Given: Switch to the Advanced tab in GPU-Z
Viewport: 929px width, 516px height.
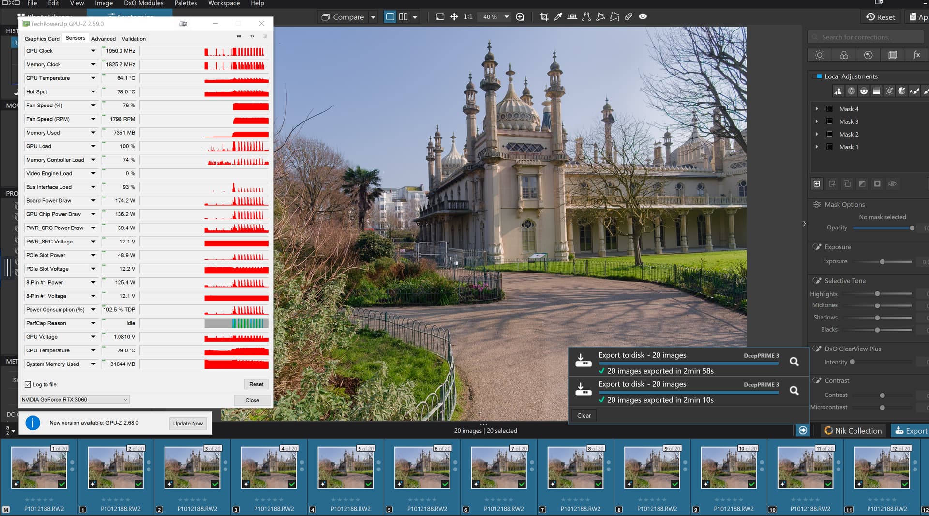Looking at the screenshot, I should (x=104, y=39).
